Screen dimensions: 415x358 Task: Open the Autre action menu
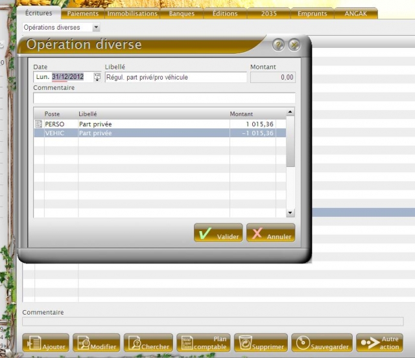point(379,343)
